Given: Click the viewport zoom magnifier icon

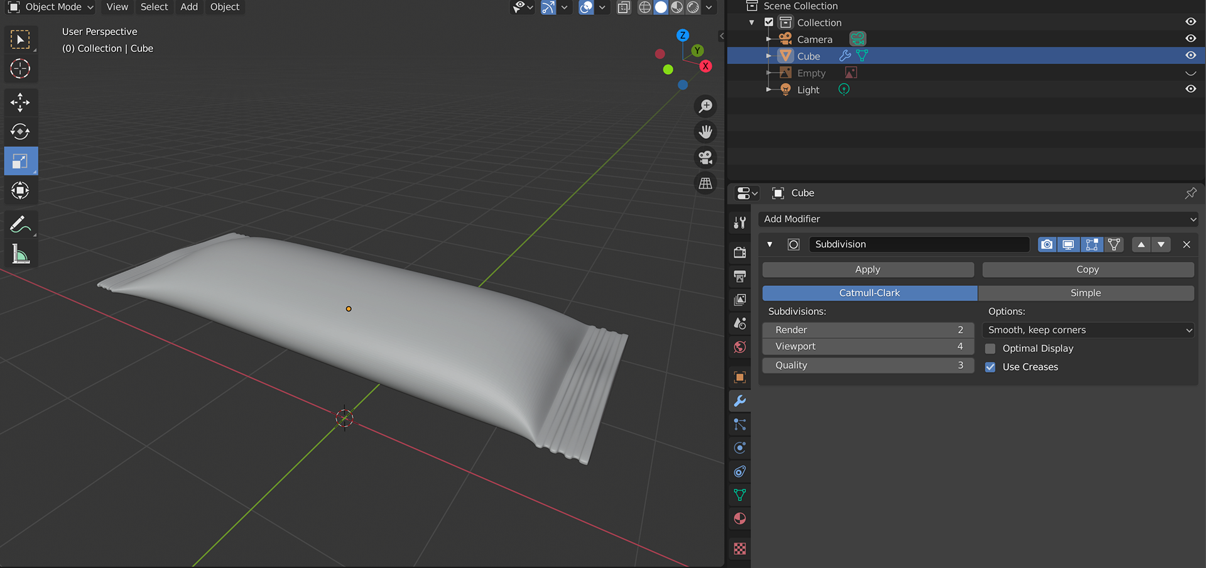Looking at the screenshot, I should [706, 106].
